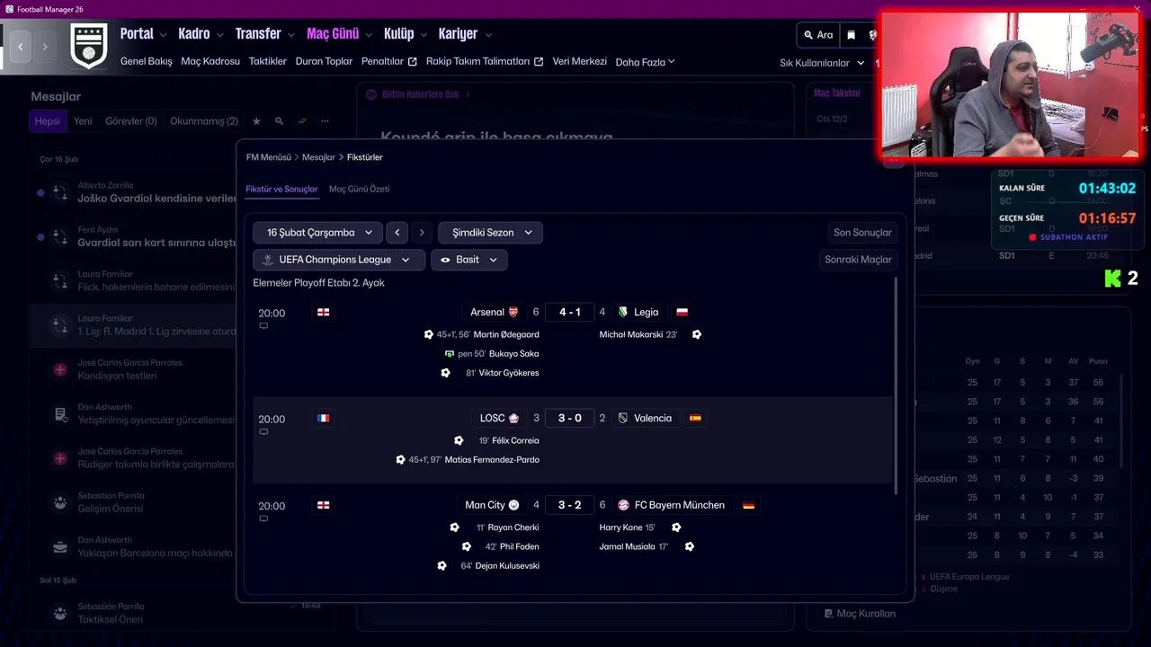Click the TV icon under Arsenal 20:00
This screenshot has height=647, width=1151.
coord(263,326)
